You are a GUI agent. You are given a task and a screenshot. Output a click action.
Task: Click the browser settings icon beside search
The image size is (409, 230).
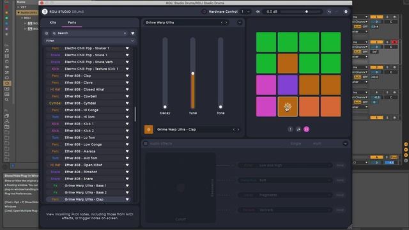[x=47, y=33]
